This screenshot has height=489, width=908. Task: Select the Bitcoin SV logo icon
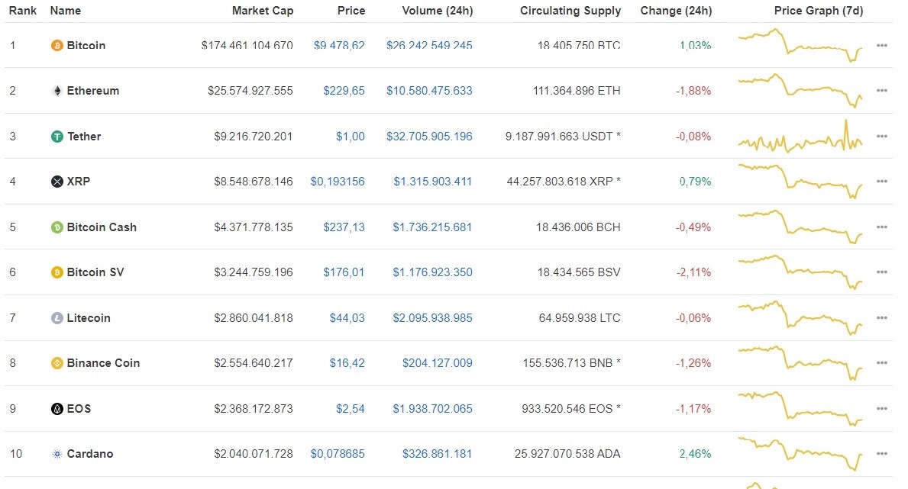pyautogui.click(x=57, y=272)
